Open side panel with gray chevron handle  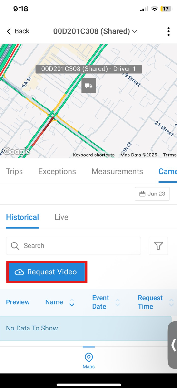pos(173,345)
